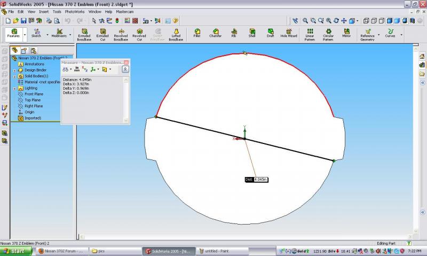Click the Mirror feature tool
Image resolution: width=427 pixels, height=256 pixels.
point(346,33)
